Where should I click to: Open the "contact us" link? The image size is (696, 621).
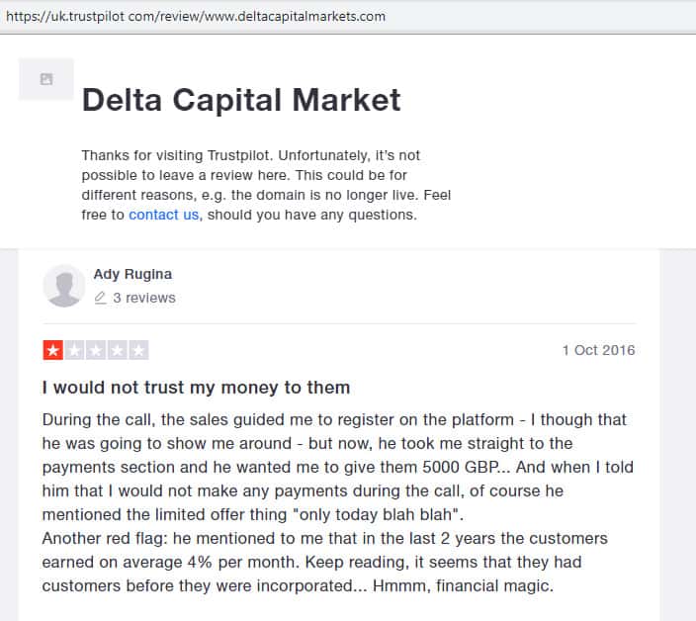point(164,214)
